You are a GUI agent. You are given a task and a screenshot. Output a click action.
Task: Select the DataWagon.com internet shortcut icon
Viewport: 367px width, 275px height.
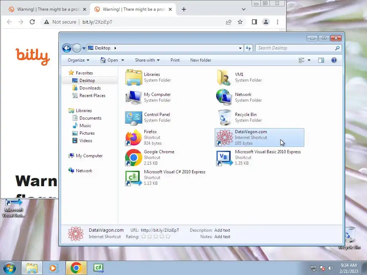pyautogui.click(x=224, y=137)
